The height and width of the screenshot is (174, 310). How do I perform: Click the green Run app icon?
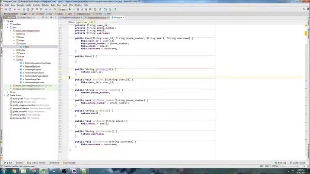[70, 9]
